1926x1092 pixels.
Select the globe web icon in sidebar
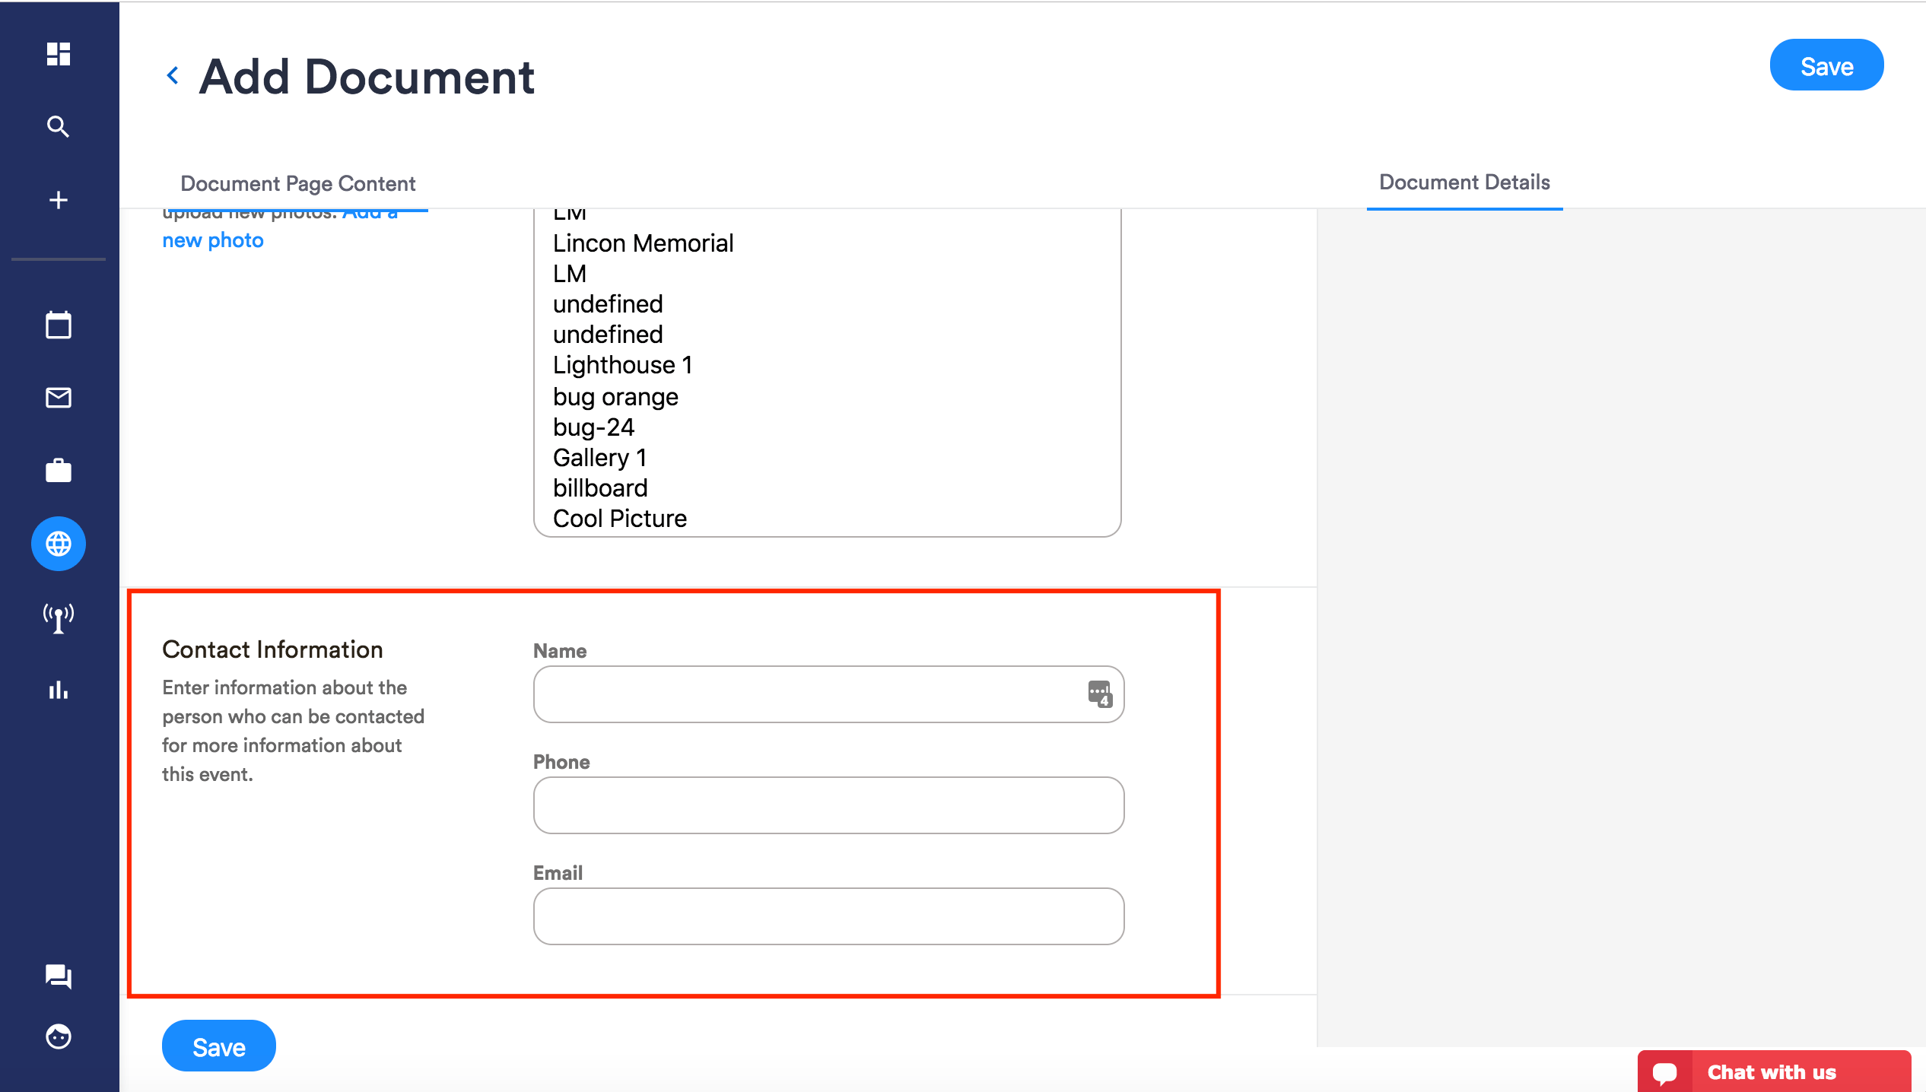59,544
